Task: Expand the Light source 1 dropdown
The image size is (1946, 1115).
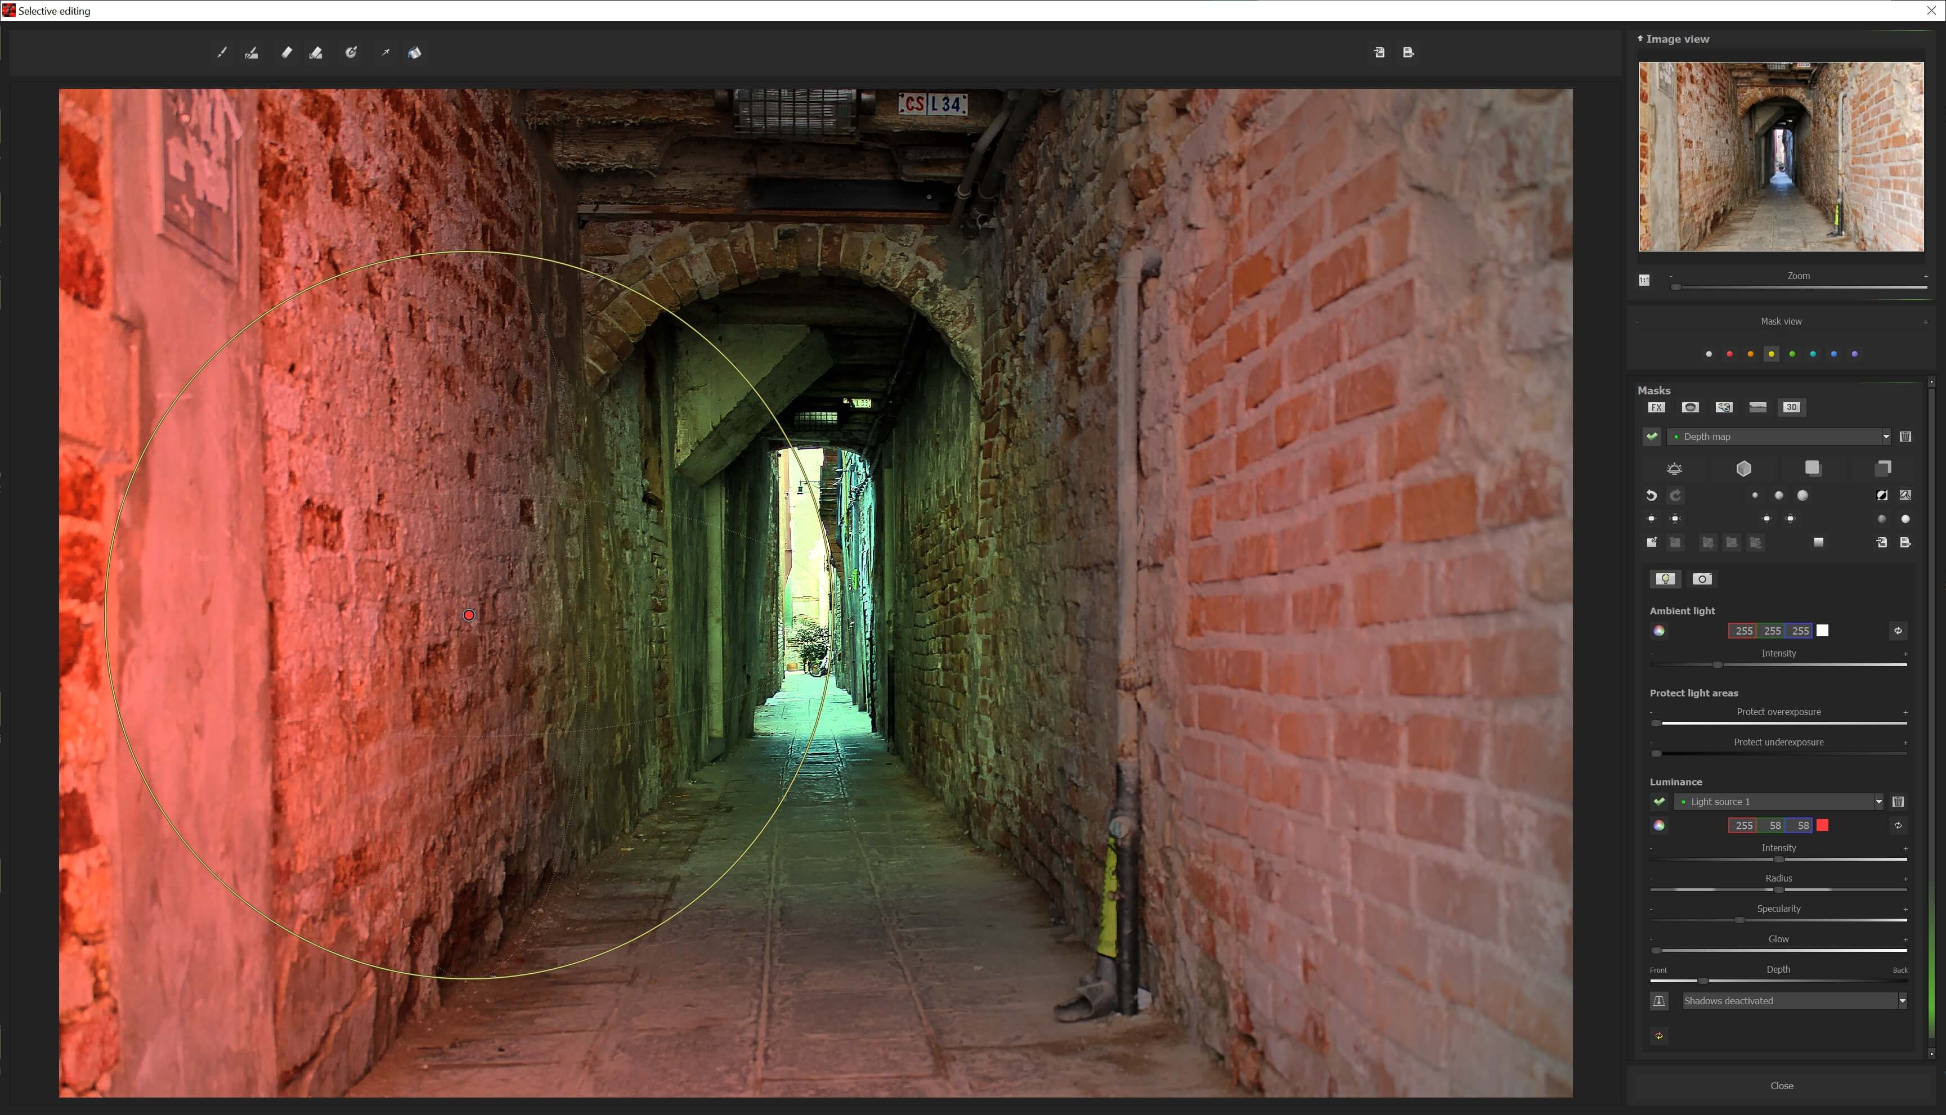Action: point(1878,801)
